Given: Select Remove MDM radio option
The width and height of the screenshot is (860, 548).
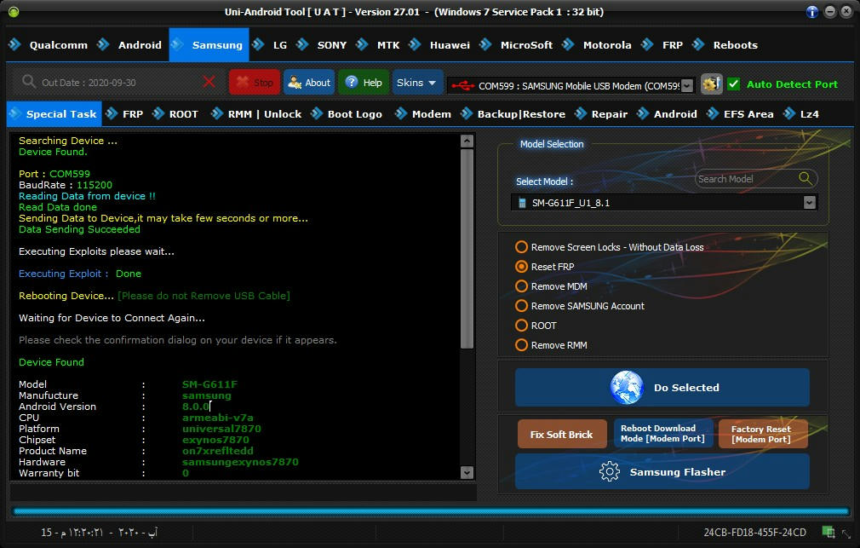Looking at the screenshot, I should tap(521, 286).
